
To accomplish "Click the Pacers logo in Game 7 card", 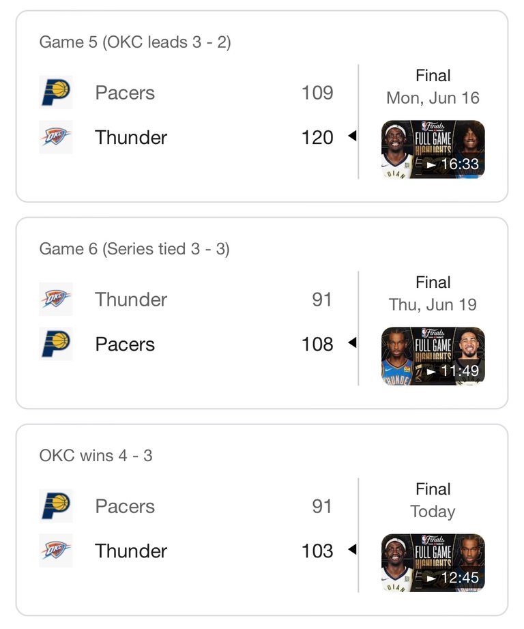I will pos(56,506).
